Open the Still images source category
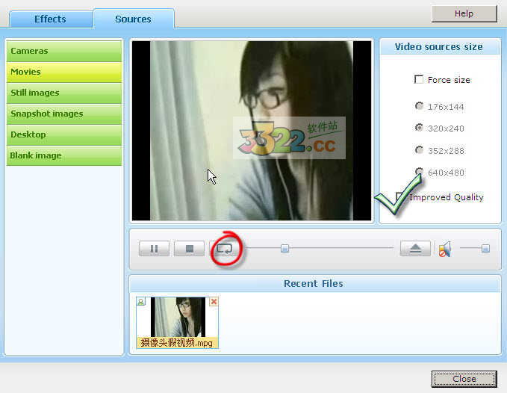The width and height of the screenshot is (507, 393). click(64, 93)
